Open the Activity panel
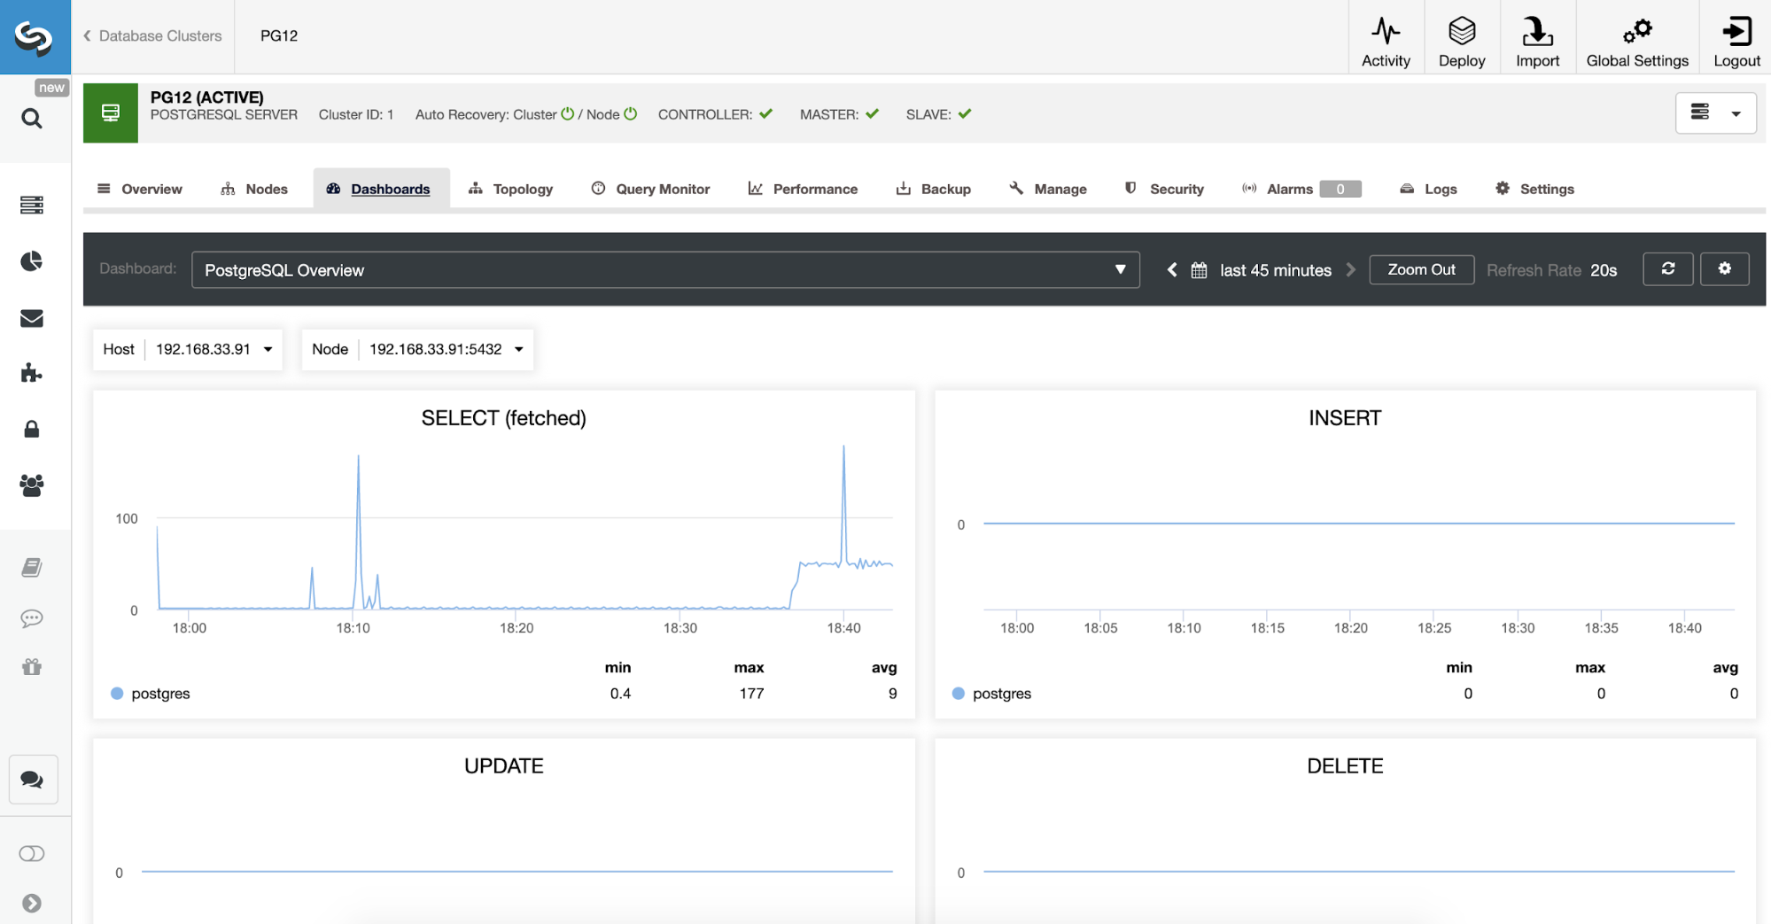Viewport: 1771px width, 924px height. pos(1386,42)
